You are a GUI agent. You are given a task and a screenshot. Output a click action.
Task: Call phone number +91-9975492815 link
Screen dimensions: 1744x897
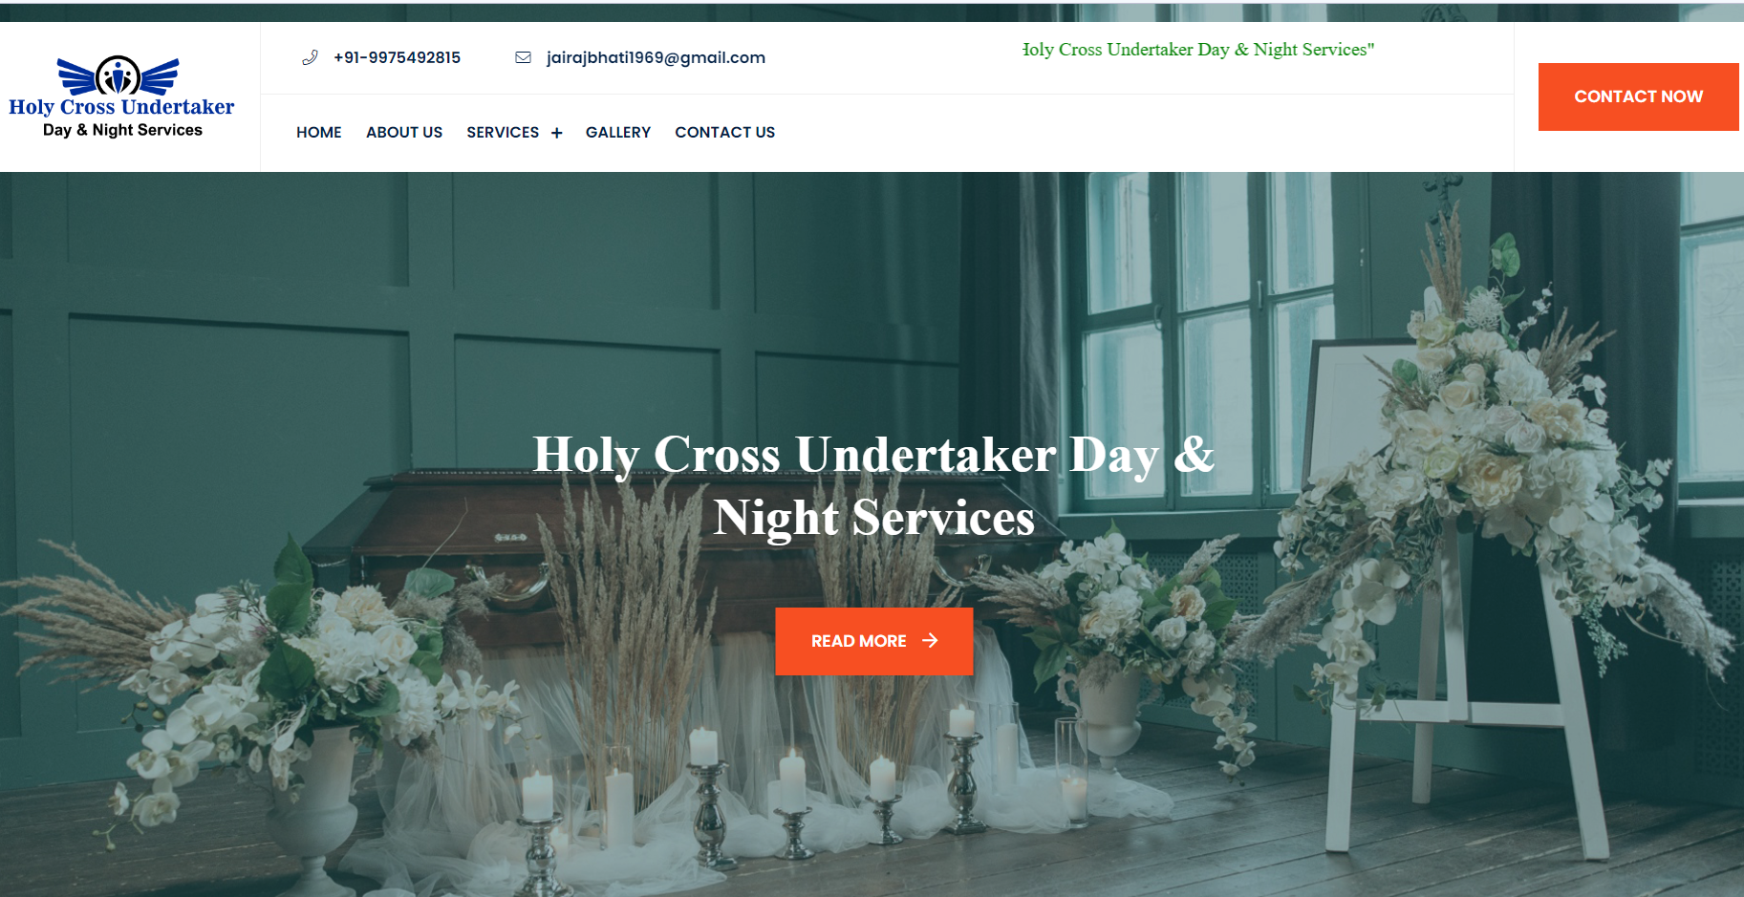tap(397, 57)
